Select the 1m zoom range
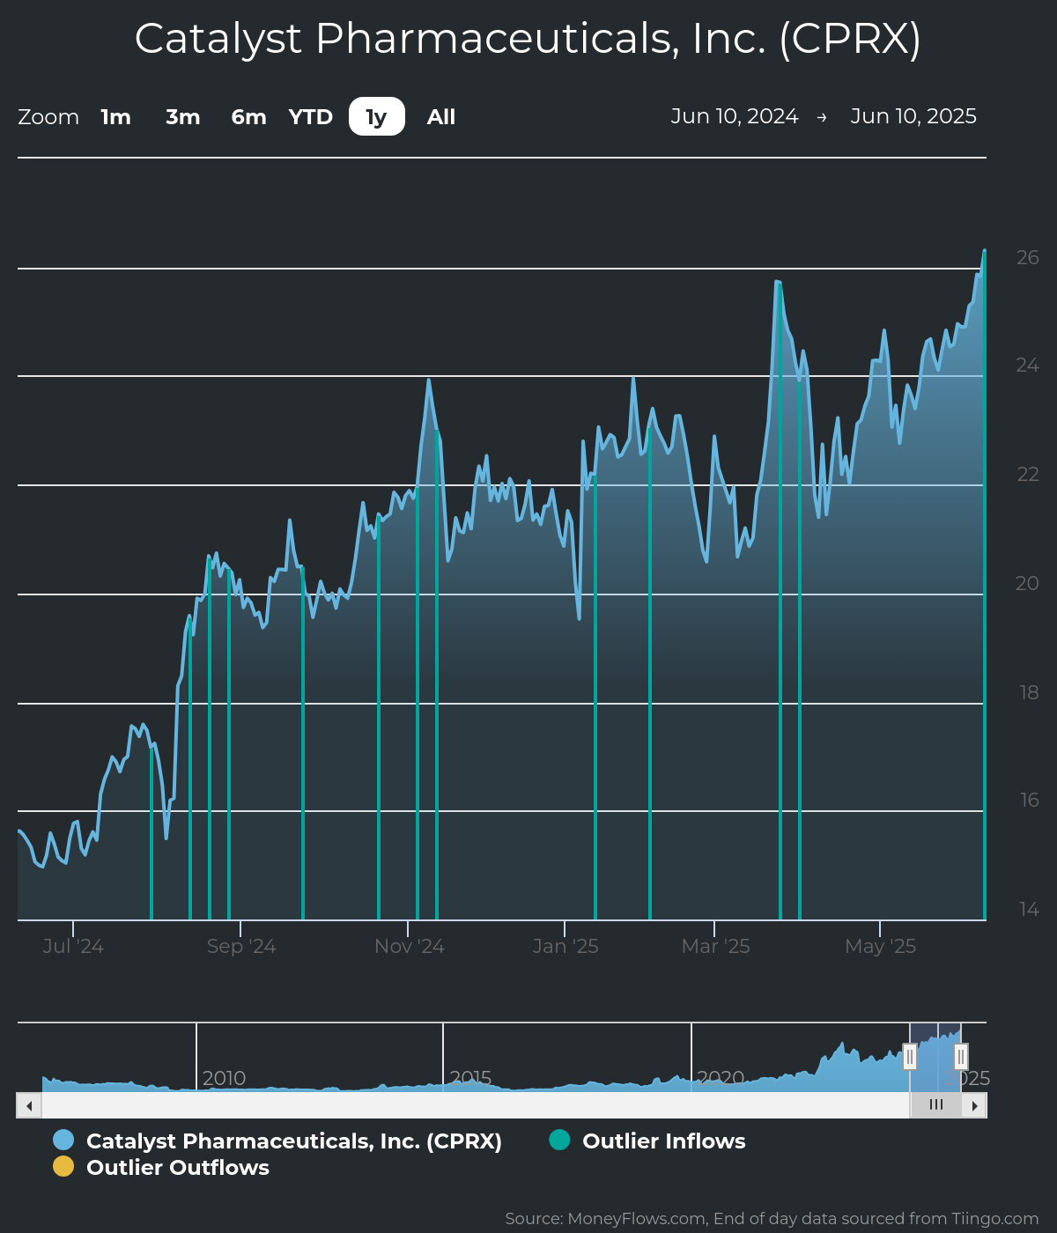Image resolution: width=1057 pixels, height=1233 pixels. click(x=115, y=117)
